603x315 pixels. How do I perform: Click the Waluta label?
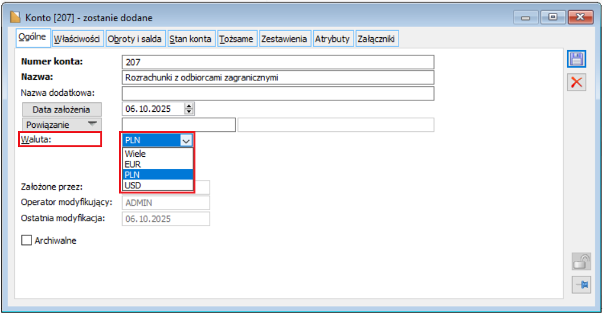pyautogui.click(x=36, y=139)
